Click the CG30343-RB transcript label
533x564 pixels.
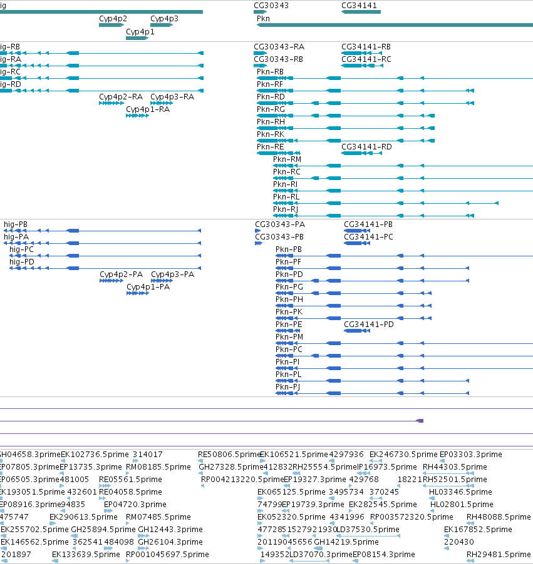tap(278, 59)
